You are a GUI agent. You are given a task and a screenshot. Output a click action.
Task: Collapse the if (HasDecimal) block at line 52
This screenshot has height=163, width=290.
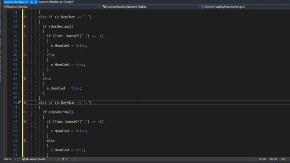[x=25, y=112]
